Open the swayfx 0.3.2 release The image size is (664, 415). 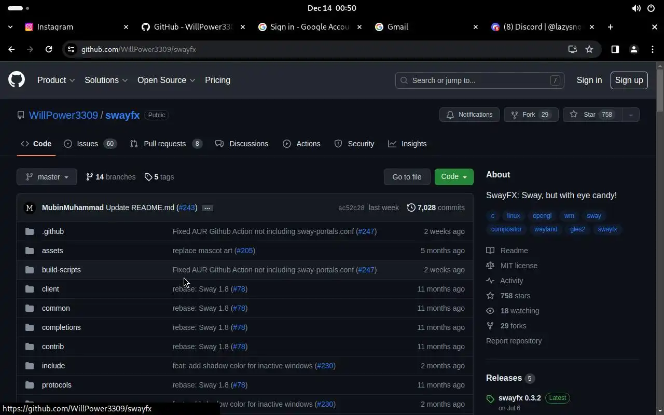(x=519, y=398)
